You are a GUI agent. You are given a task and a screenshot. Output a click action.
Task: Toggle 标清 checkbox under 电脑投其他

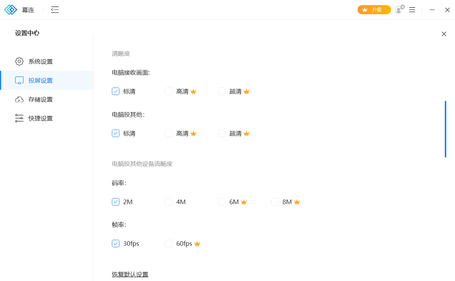(x=116, y=133)
